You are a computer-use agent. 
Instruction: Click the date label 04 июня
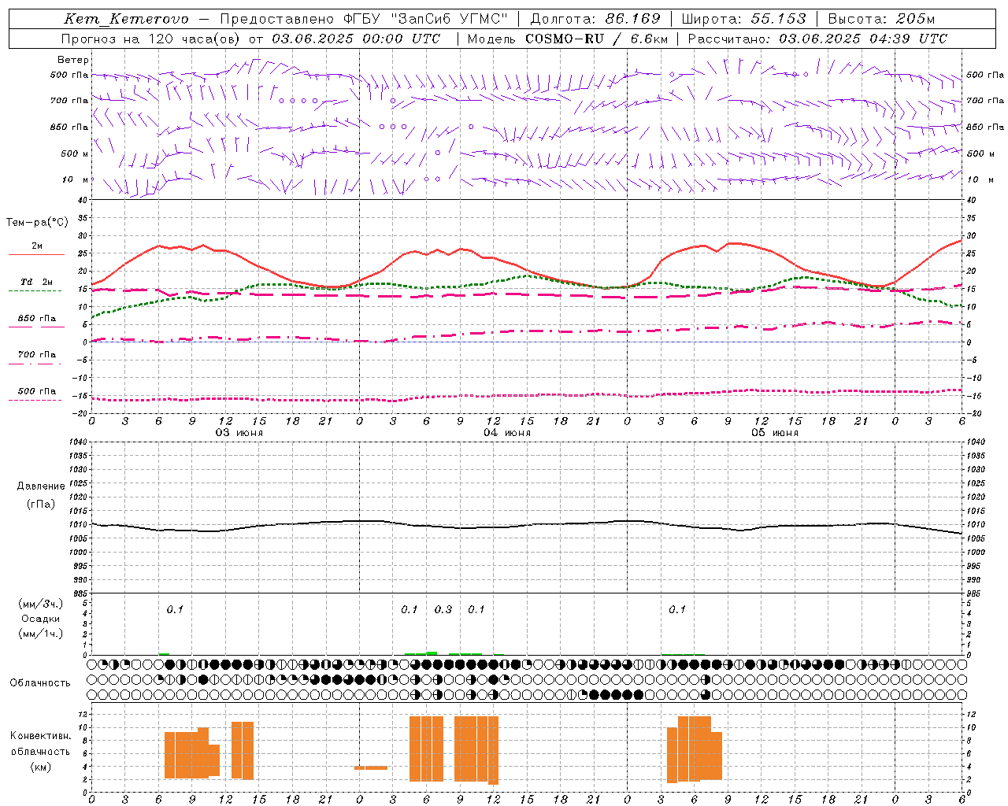point(507,433)
